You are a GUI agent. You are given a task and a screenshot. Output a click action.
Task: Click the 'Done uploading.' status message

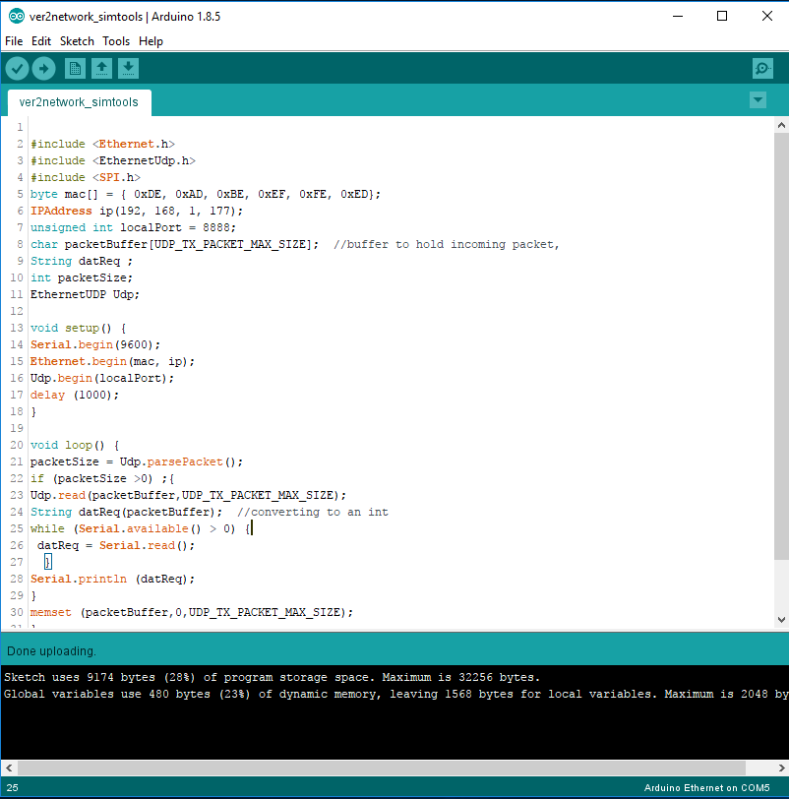point(51,651)
